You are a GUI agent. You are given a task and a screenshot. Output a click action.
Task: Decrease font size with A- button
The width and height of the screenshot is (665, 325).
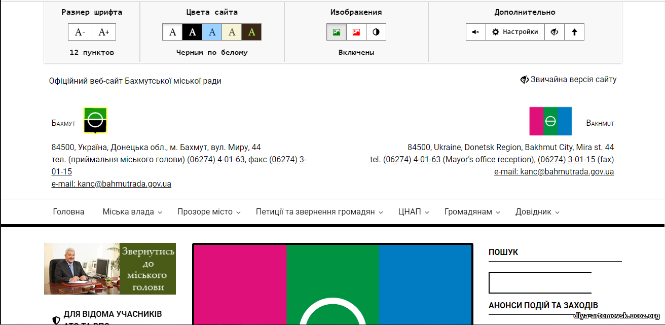pos(80,32)
